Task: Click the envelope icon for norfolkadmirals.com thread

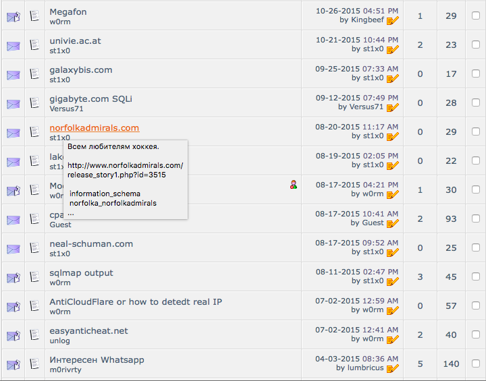Action: pos(13,134)
